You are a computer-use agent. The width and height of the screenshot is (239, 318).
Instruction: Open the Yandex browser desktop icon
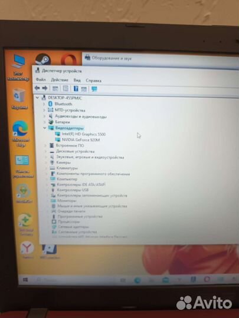27,250
